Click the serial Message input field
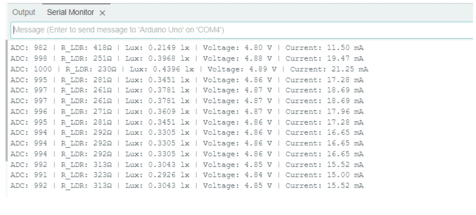The height and width of the screenshot is (215, 476). pos(240,30)
